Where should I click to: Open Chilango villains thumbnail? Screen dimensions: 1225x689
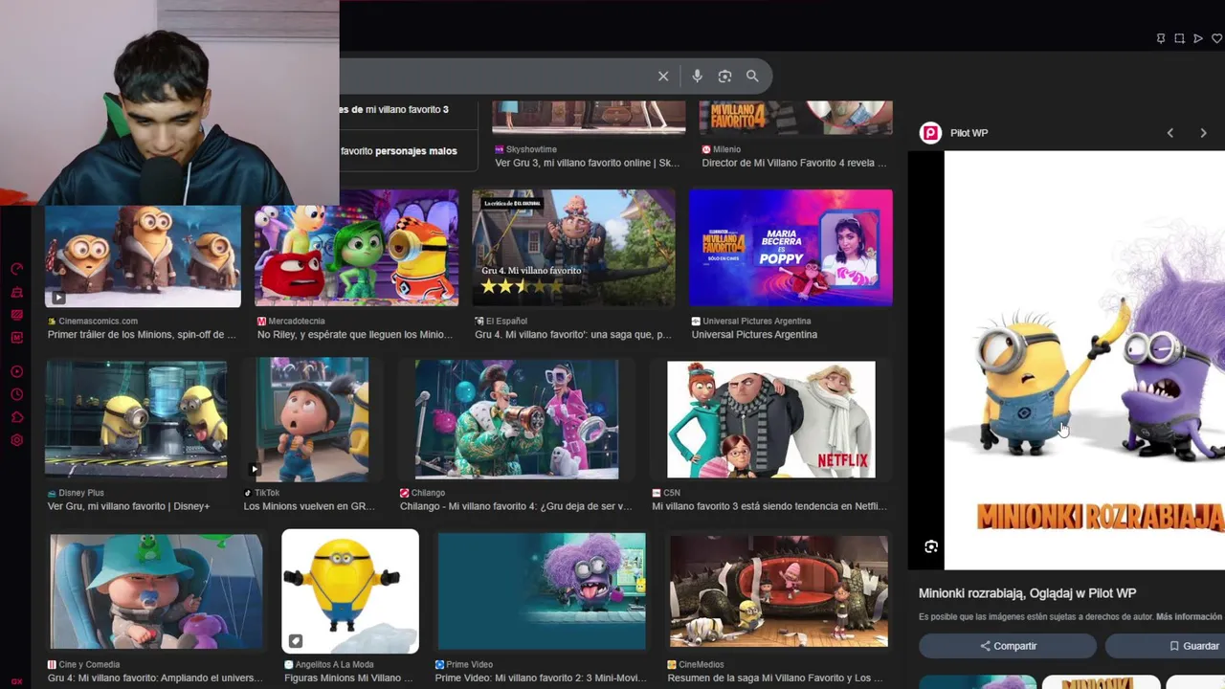pyautogui.click(x=517, y=419)
